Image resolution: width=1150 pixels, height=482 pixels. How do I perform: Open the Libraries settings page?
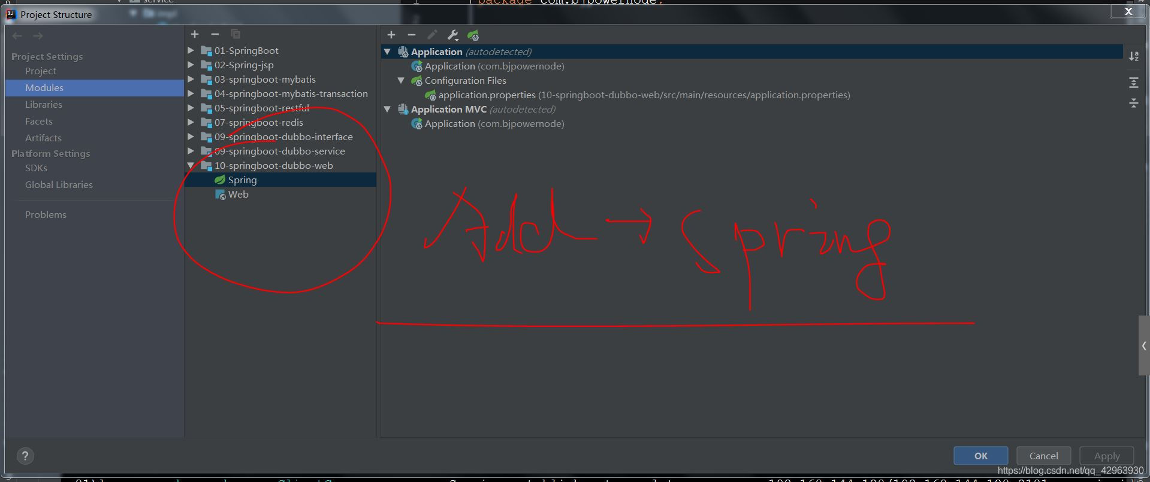coord(43,104)
